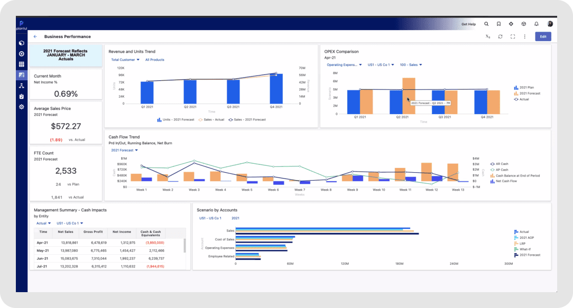Click the bookmark icon in the top navigation

click(498, 24)
